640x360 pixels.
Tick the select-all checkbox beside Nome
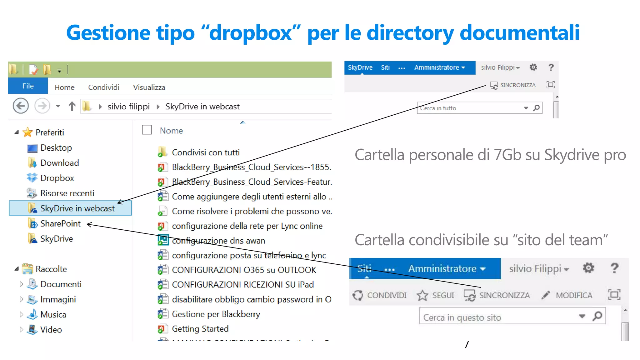coord(147,130)
